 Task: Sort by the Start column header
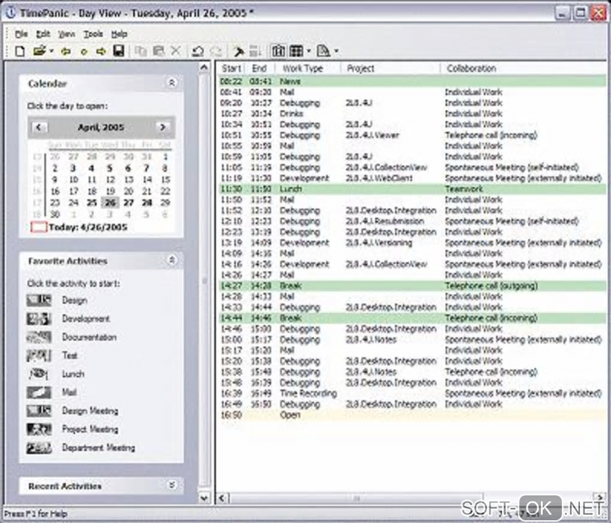coord(231,68)
